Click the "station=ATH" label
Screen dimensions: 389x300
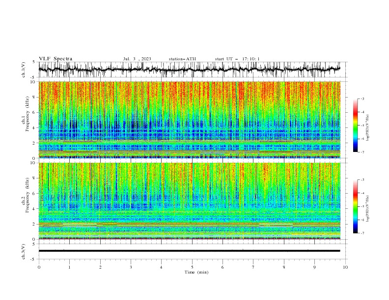[x=182, y=59]
